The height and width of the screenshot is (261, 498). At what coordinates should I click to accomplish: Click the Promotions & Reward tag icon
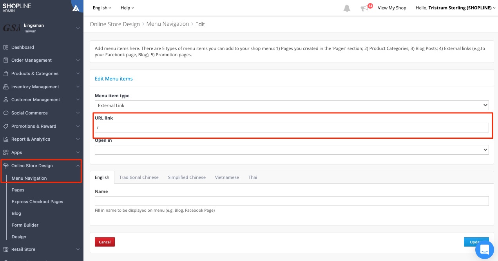[6, 126]
